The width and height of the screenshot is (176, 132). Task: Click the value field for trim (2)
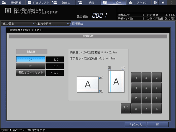(x=55, y=66)
